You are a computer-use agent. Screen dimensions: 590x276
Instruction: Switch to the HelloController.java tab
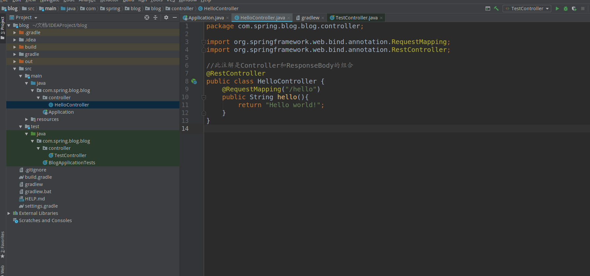262,18
